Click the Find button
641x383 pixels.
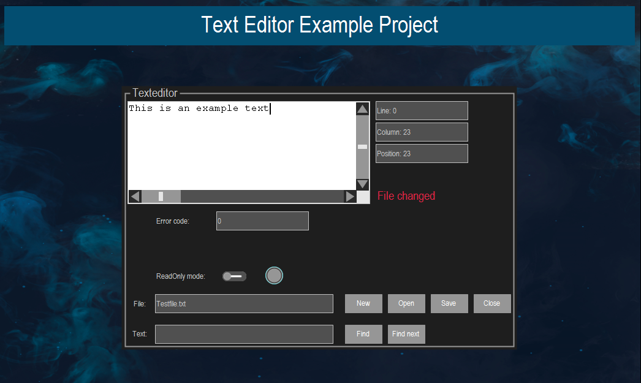coord(363,334)
